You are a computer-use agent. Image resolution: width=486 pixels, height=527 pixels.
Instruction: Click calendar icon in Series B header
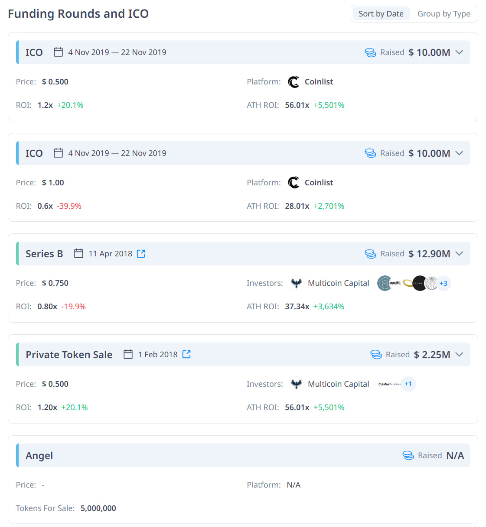(78, 253)
